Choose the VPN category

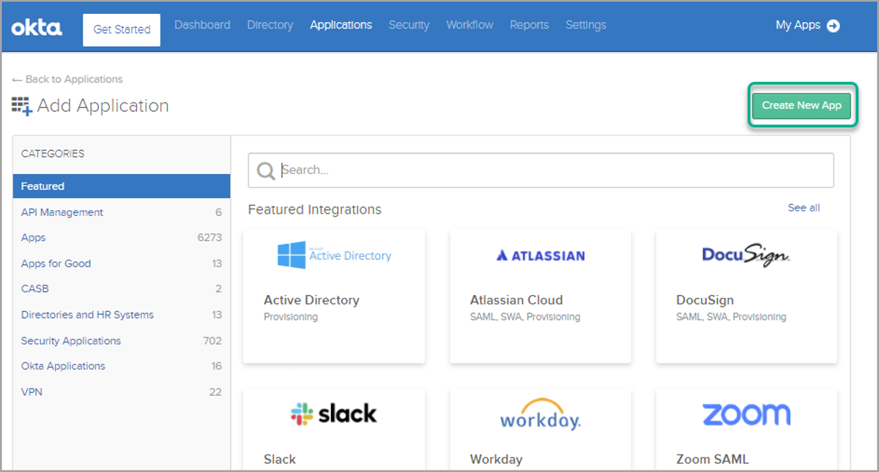[31, 392]
